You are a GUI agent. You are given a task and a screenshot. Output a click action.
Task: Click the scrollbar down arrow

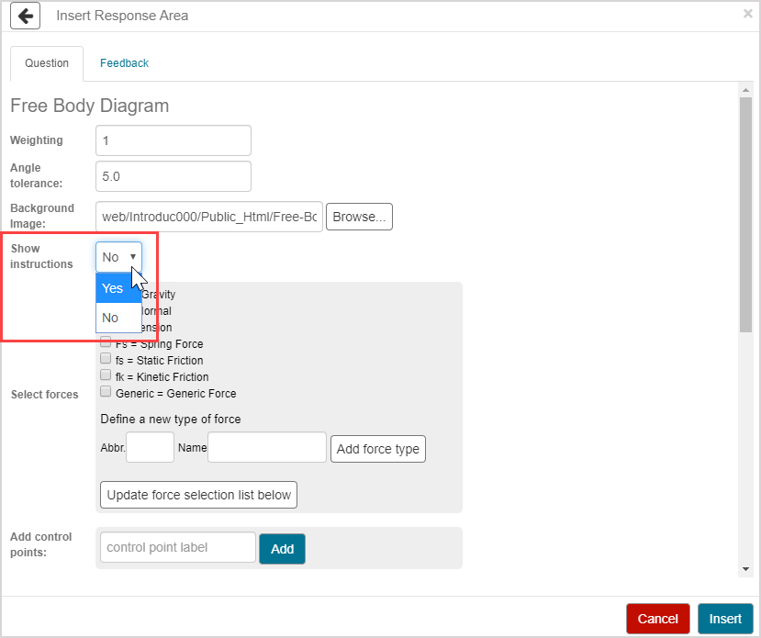(x=745, y=570)
